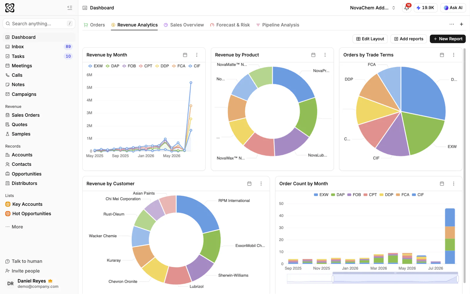This screenshot has height=294, width=470.
Task: Add a new dashboard tab with plus icon
Action: point(461,24)
